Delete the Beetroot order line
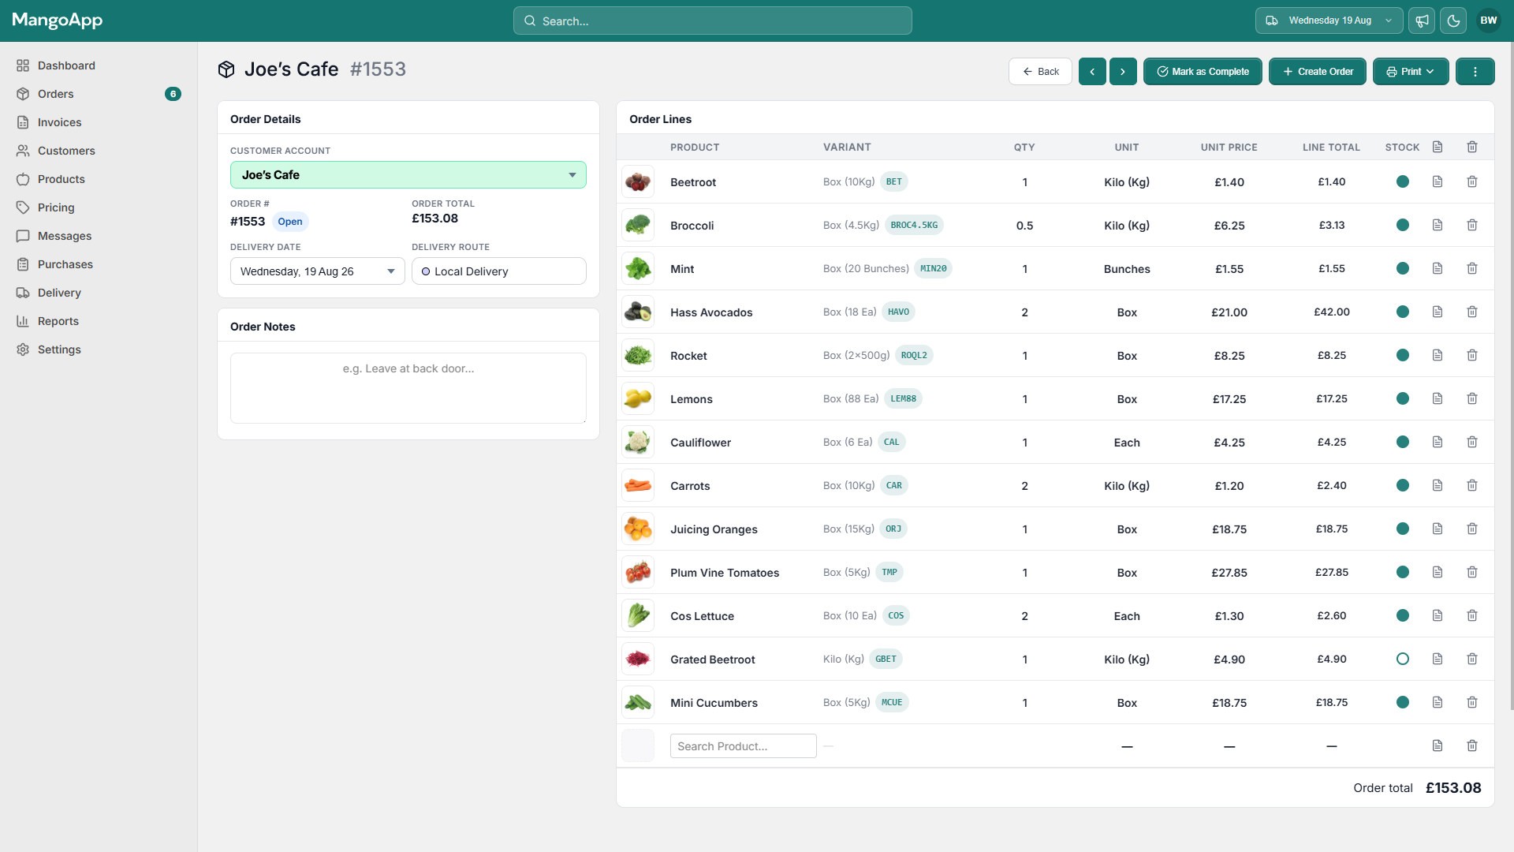Screen dimensions: 1514x852 click(x=1471, y=181)
